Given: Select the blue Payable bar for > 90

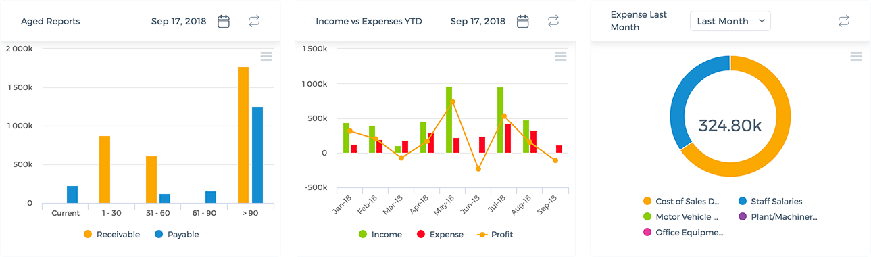Looking at the screenshot, I should click(257, 155).
